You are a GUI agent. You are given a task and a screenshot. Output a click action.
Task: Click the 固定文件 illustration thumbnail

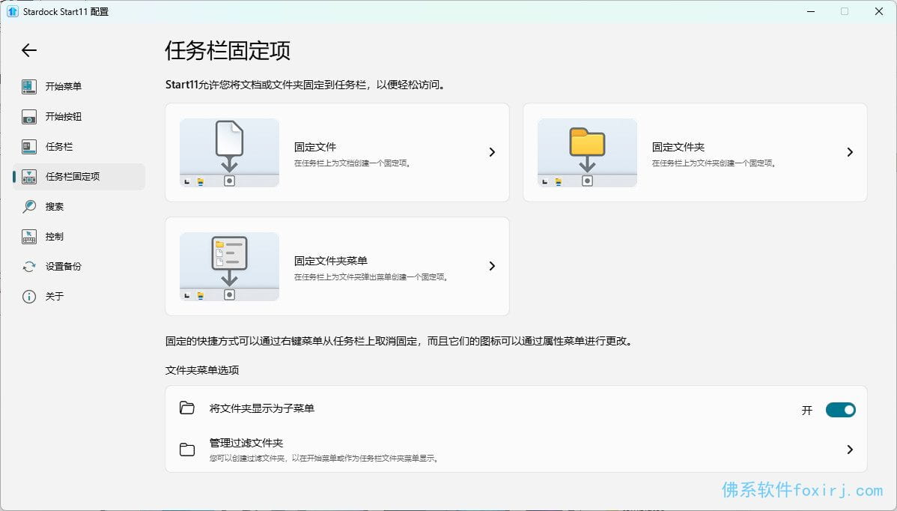229,153
